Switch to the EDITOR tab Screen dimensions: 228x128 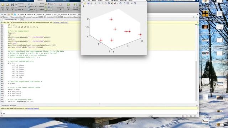click(x=40, y=1)
